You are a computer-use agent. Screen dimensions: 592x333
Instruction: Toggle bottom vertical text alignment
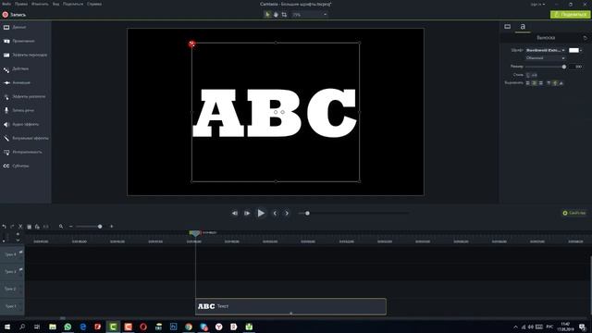(561, 83)
